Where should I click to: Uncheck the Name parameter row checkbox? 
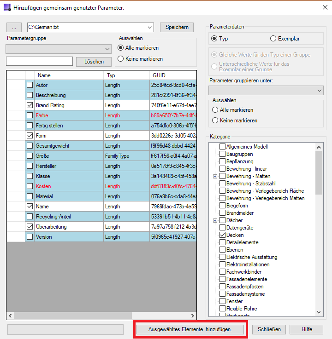(30, 207)
